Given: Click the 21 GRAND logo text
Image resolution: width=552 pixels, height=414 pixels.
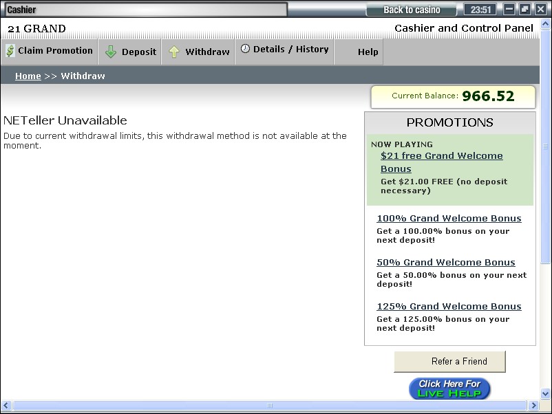Looking at the screenshot, I should (x=36, y=29).
